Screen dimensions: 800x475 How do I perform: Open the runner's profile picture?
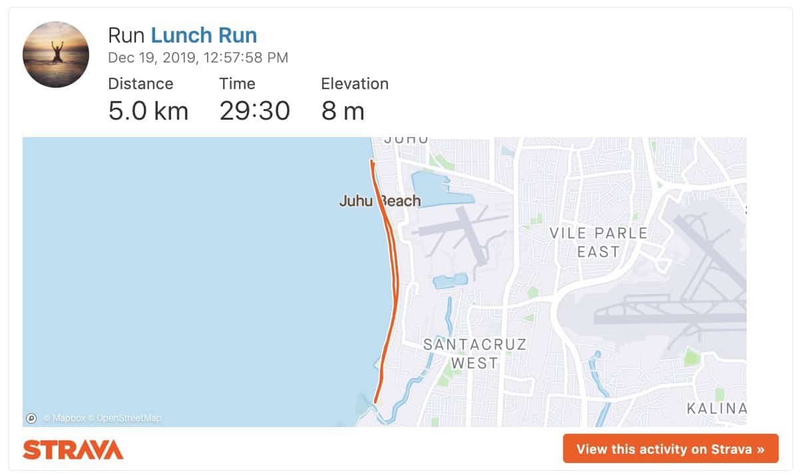pos(56,55)
